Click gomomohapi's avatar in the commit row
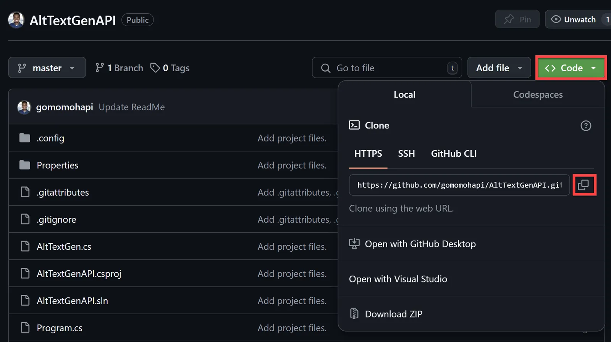The image size is (611, 342). (24, 107)
